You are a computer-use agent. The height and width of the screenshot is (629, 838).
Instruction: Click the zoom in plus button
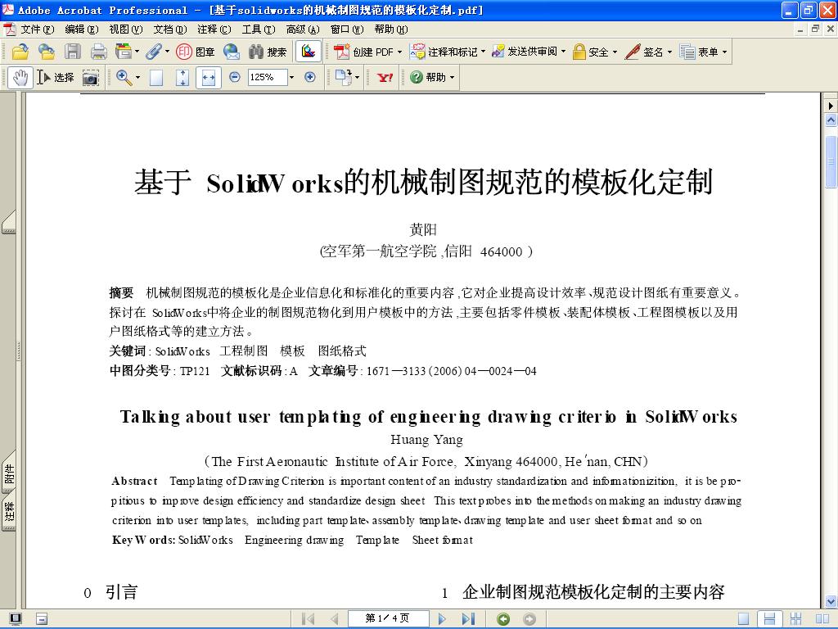click(310, 77)
